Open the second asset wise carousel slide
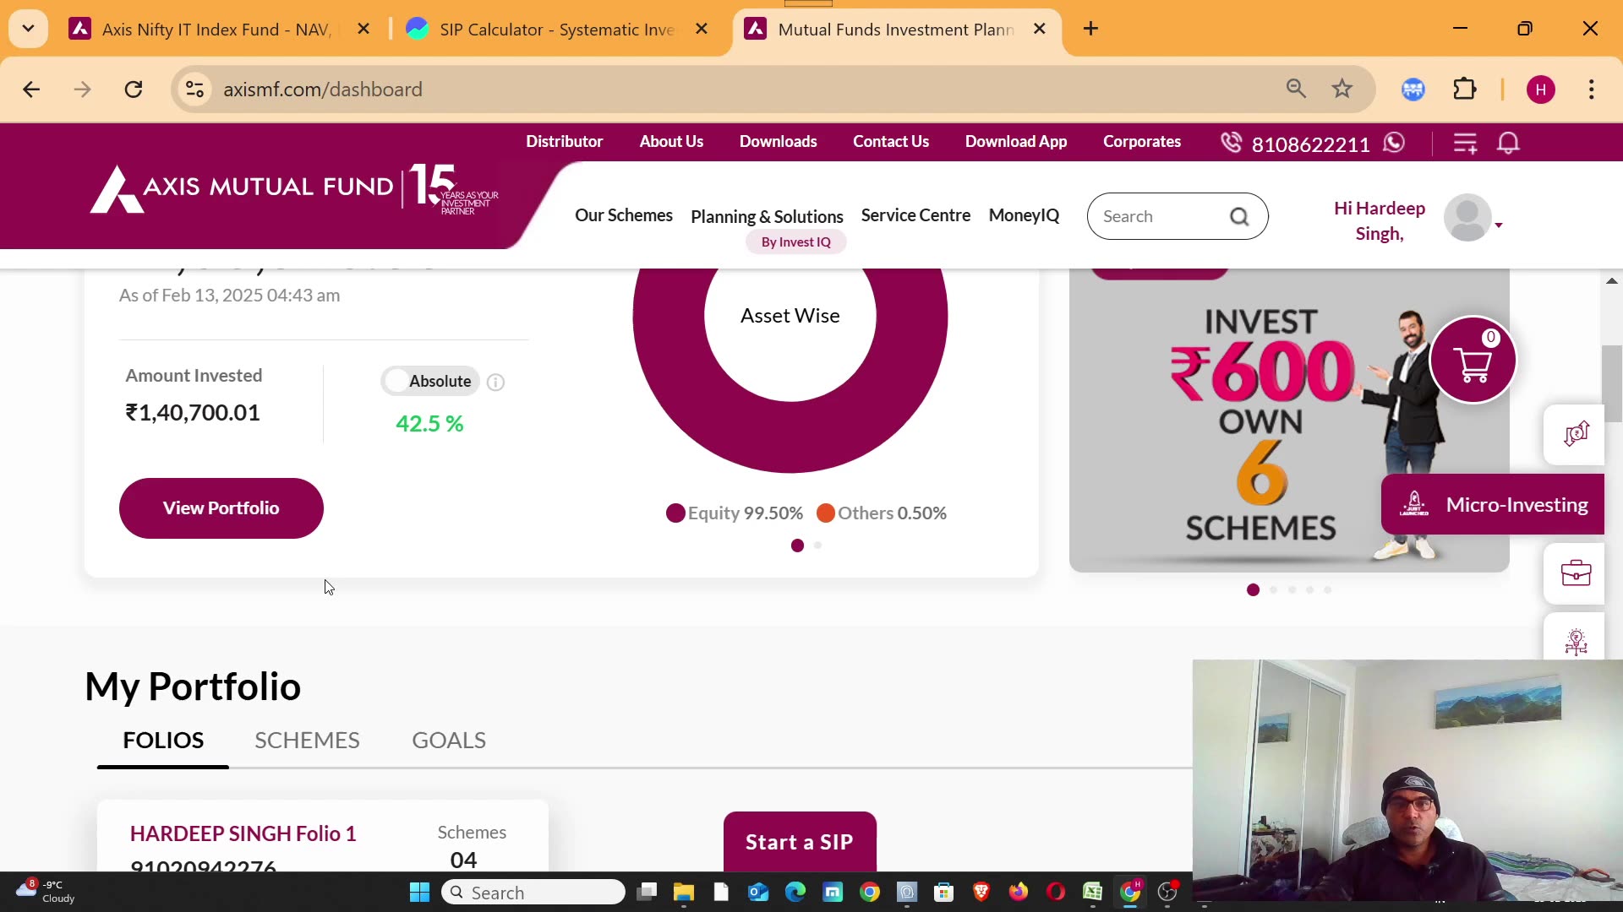Viewport: 1623px width, 912px height. coord(818,545)
